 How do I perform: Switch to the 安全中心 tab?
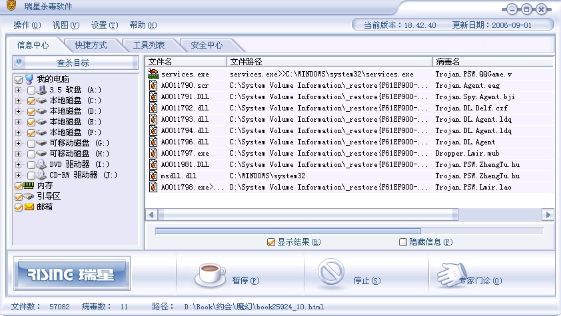(207, 45)
